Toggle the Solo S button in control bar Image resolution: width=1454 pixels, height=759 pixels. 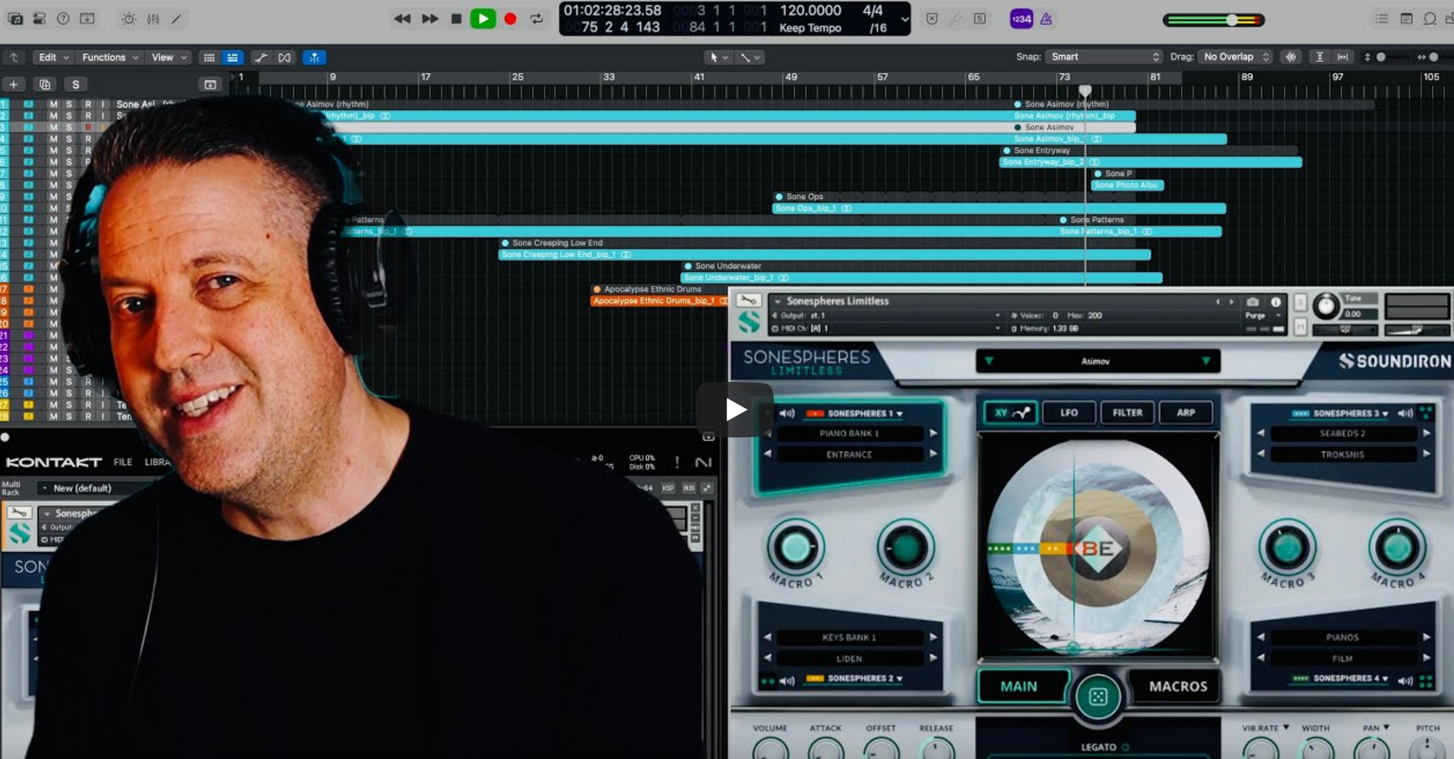(980, 19)
